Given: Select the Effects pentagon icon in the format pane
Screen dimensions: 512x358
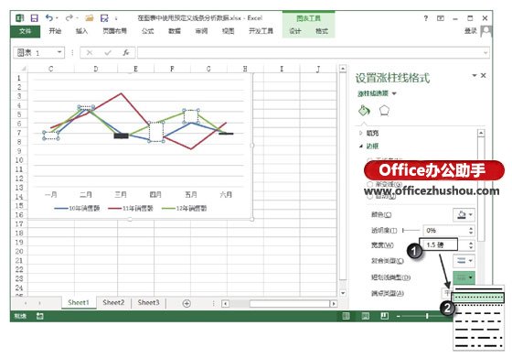Looking at the screenshot, I should (x=384, y=111).
